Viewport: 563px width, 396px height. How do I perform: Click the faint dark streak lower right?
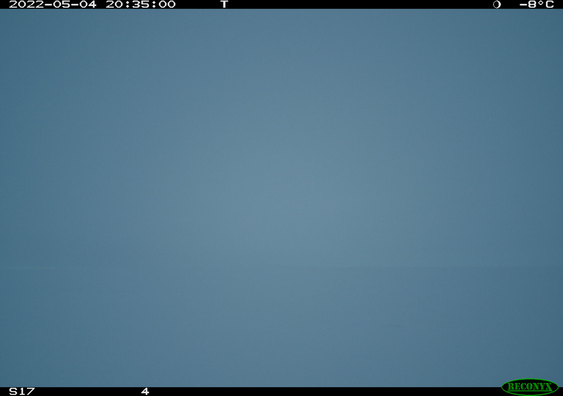point(396,326)
